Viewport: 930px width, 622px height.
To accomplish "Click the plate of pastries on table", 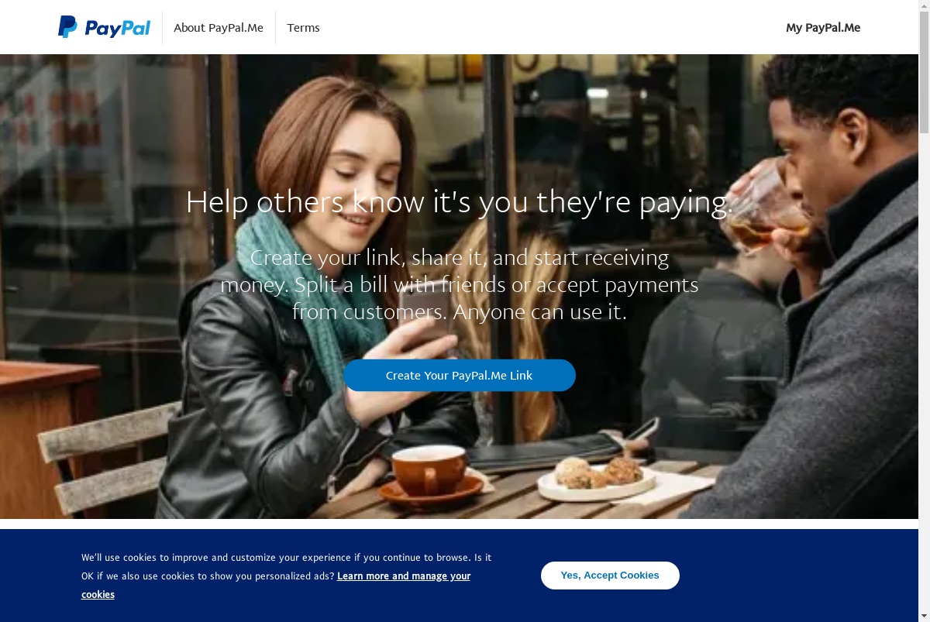I will [x=595, y=478].
